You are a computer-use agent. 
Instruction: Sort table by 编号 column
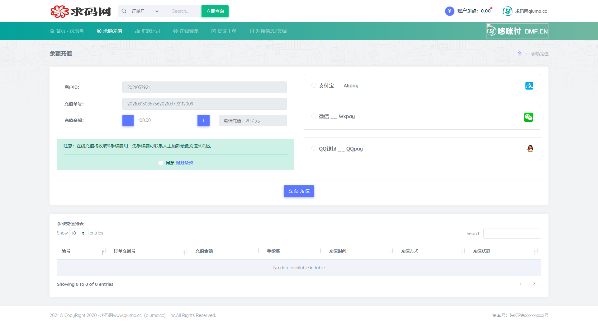pyautogui.click(x=83, y=251)
